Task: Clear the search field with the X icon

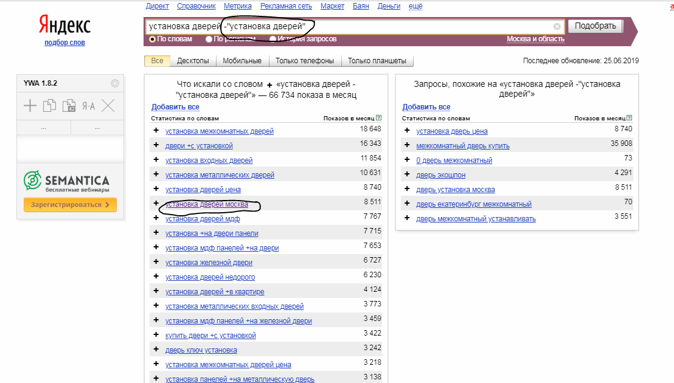Action: [x=557, y=27]
